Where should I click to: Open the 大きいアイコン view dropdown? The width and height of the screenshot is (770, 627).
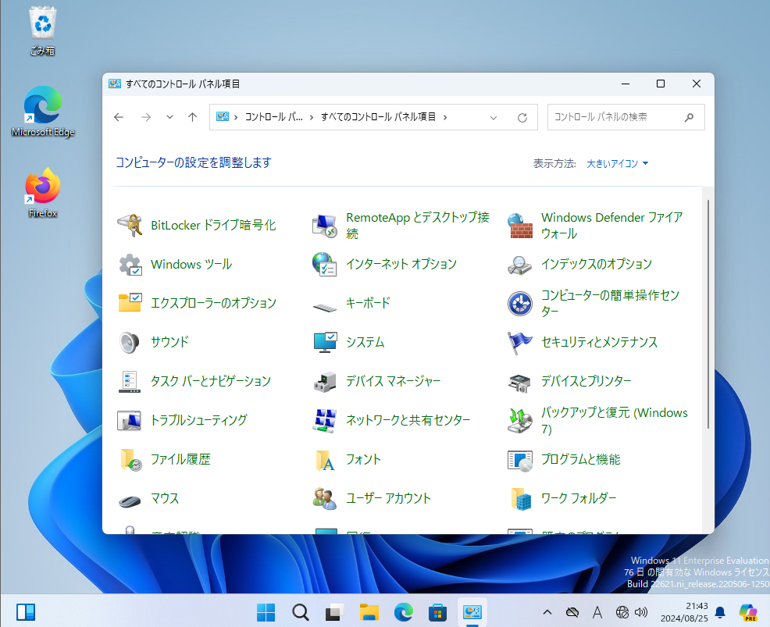pyautogui.click(x=617, y=163)
